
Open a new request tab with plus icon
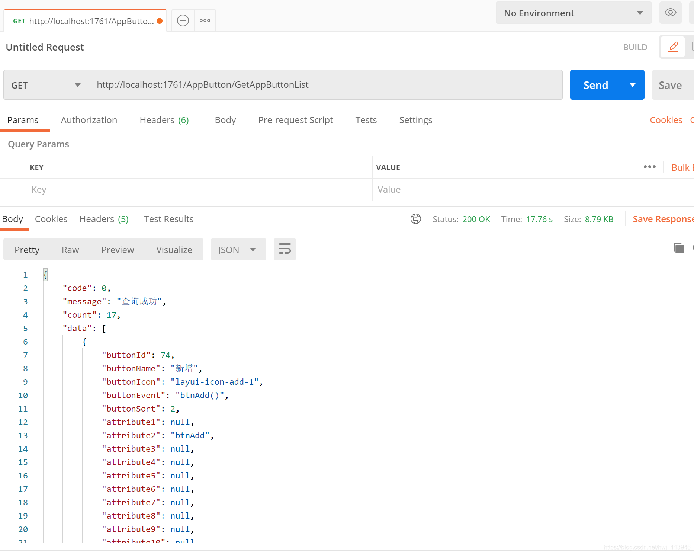(183, 20)
